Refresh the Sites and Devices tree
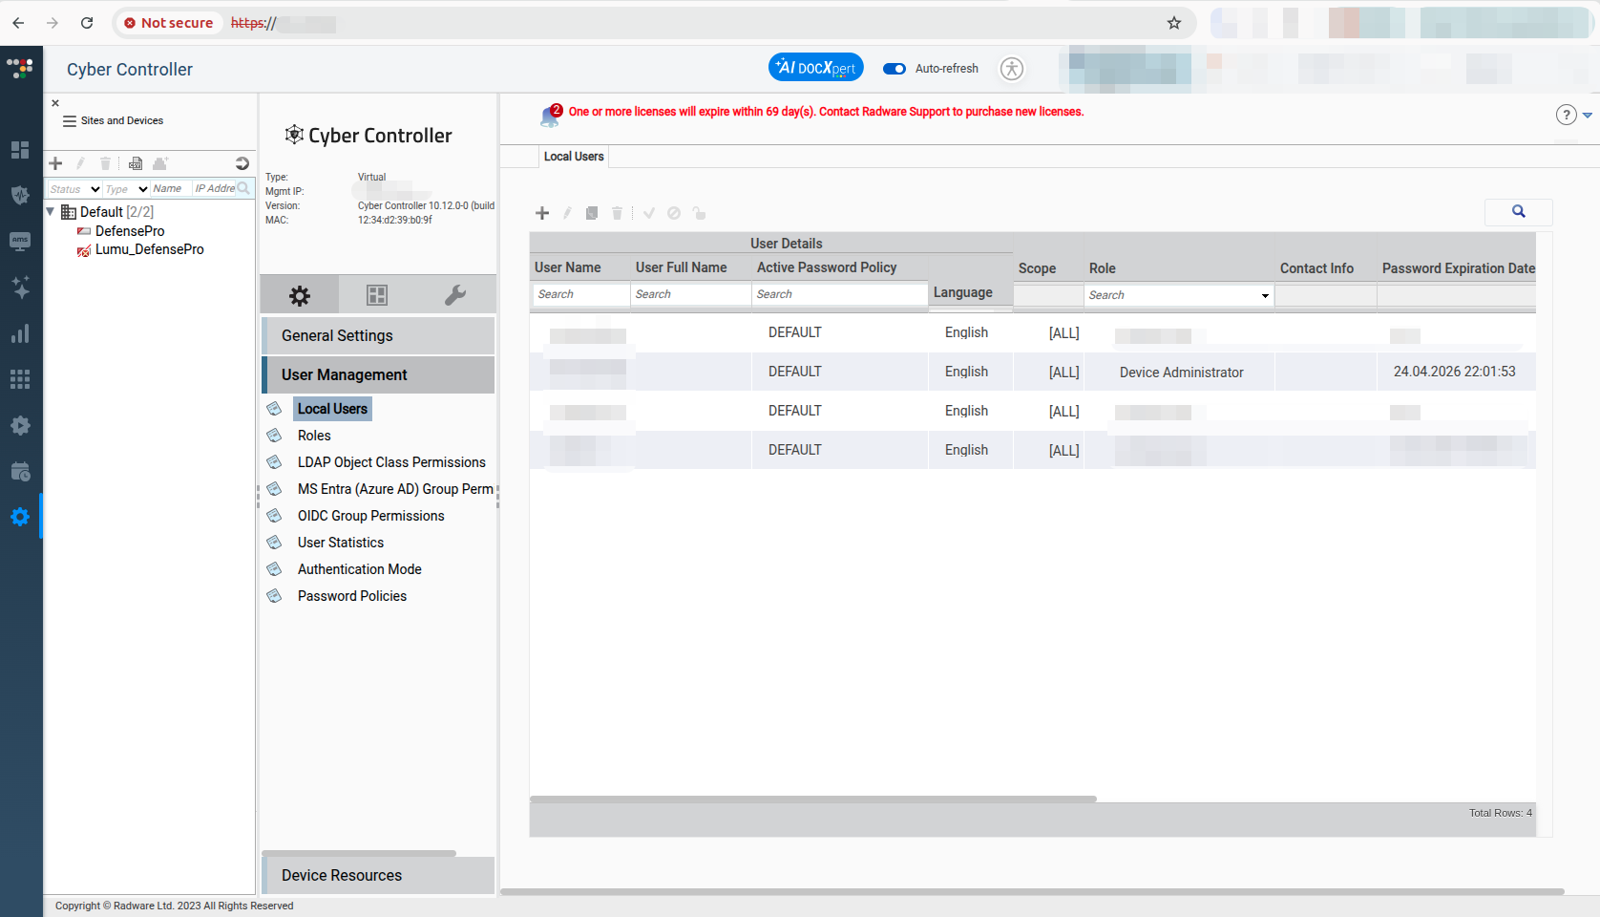The image size is (1600, 917). point(242,163)
